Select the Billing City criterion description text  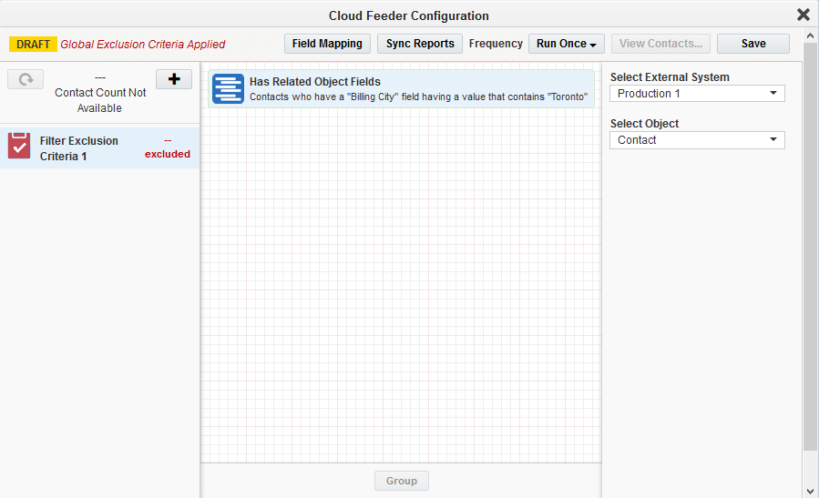pos(418,97)
